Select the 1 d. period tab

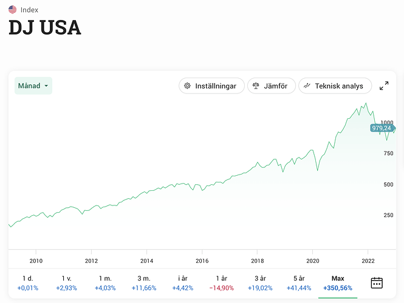(x=27, y=283)
